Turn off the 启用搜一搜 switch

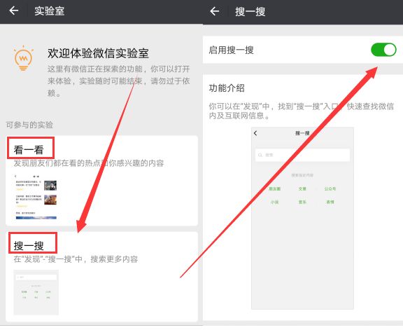point(383,50)
